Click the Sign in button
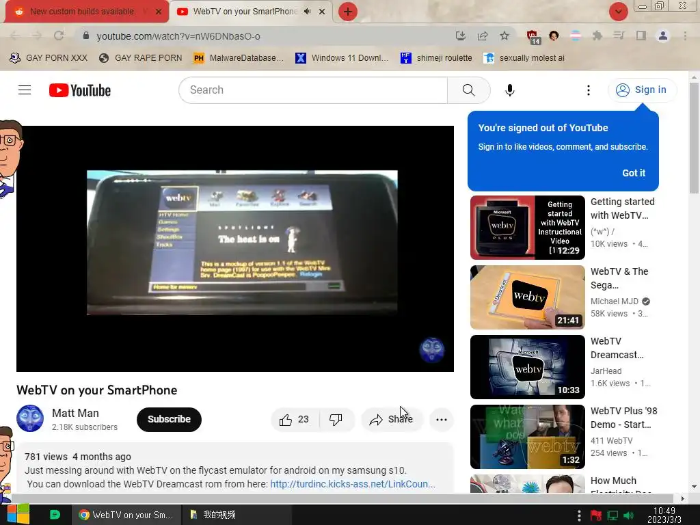The height and width of the screenshot is (525, 700). click(x=642, y=90)
